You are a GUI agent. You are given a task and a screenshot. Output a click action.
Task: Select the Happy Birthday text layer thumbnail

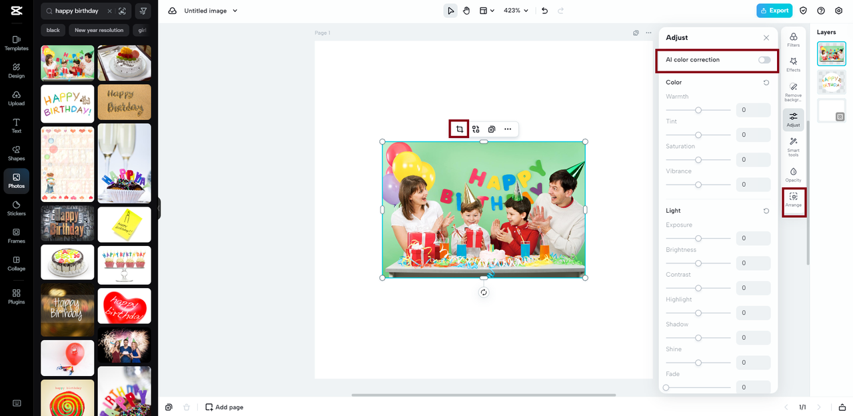point(831,82)
